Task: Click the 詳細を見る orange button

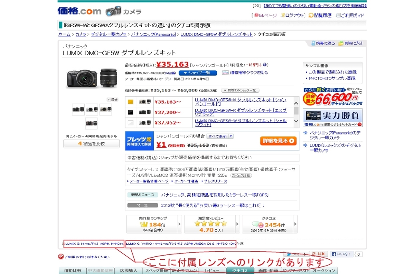Action: (278, 141)
